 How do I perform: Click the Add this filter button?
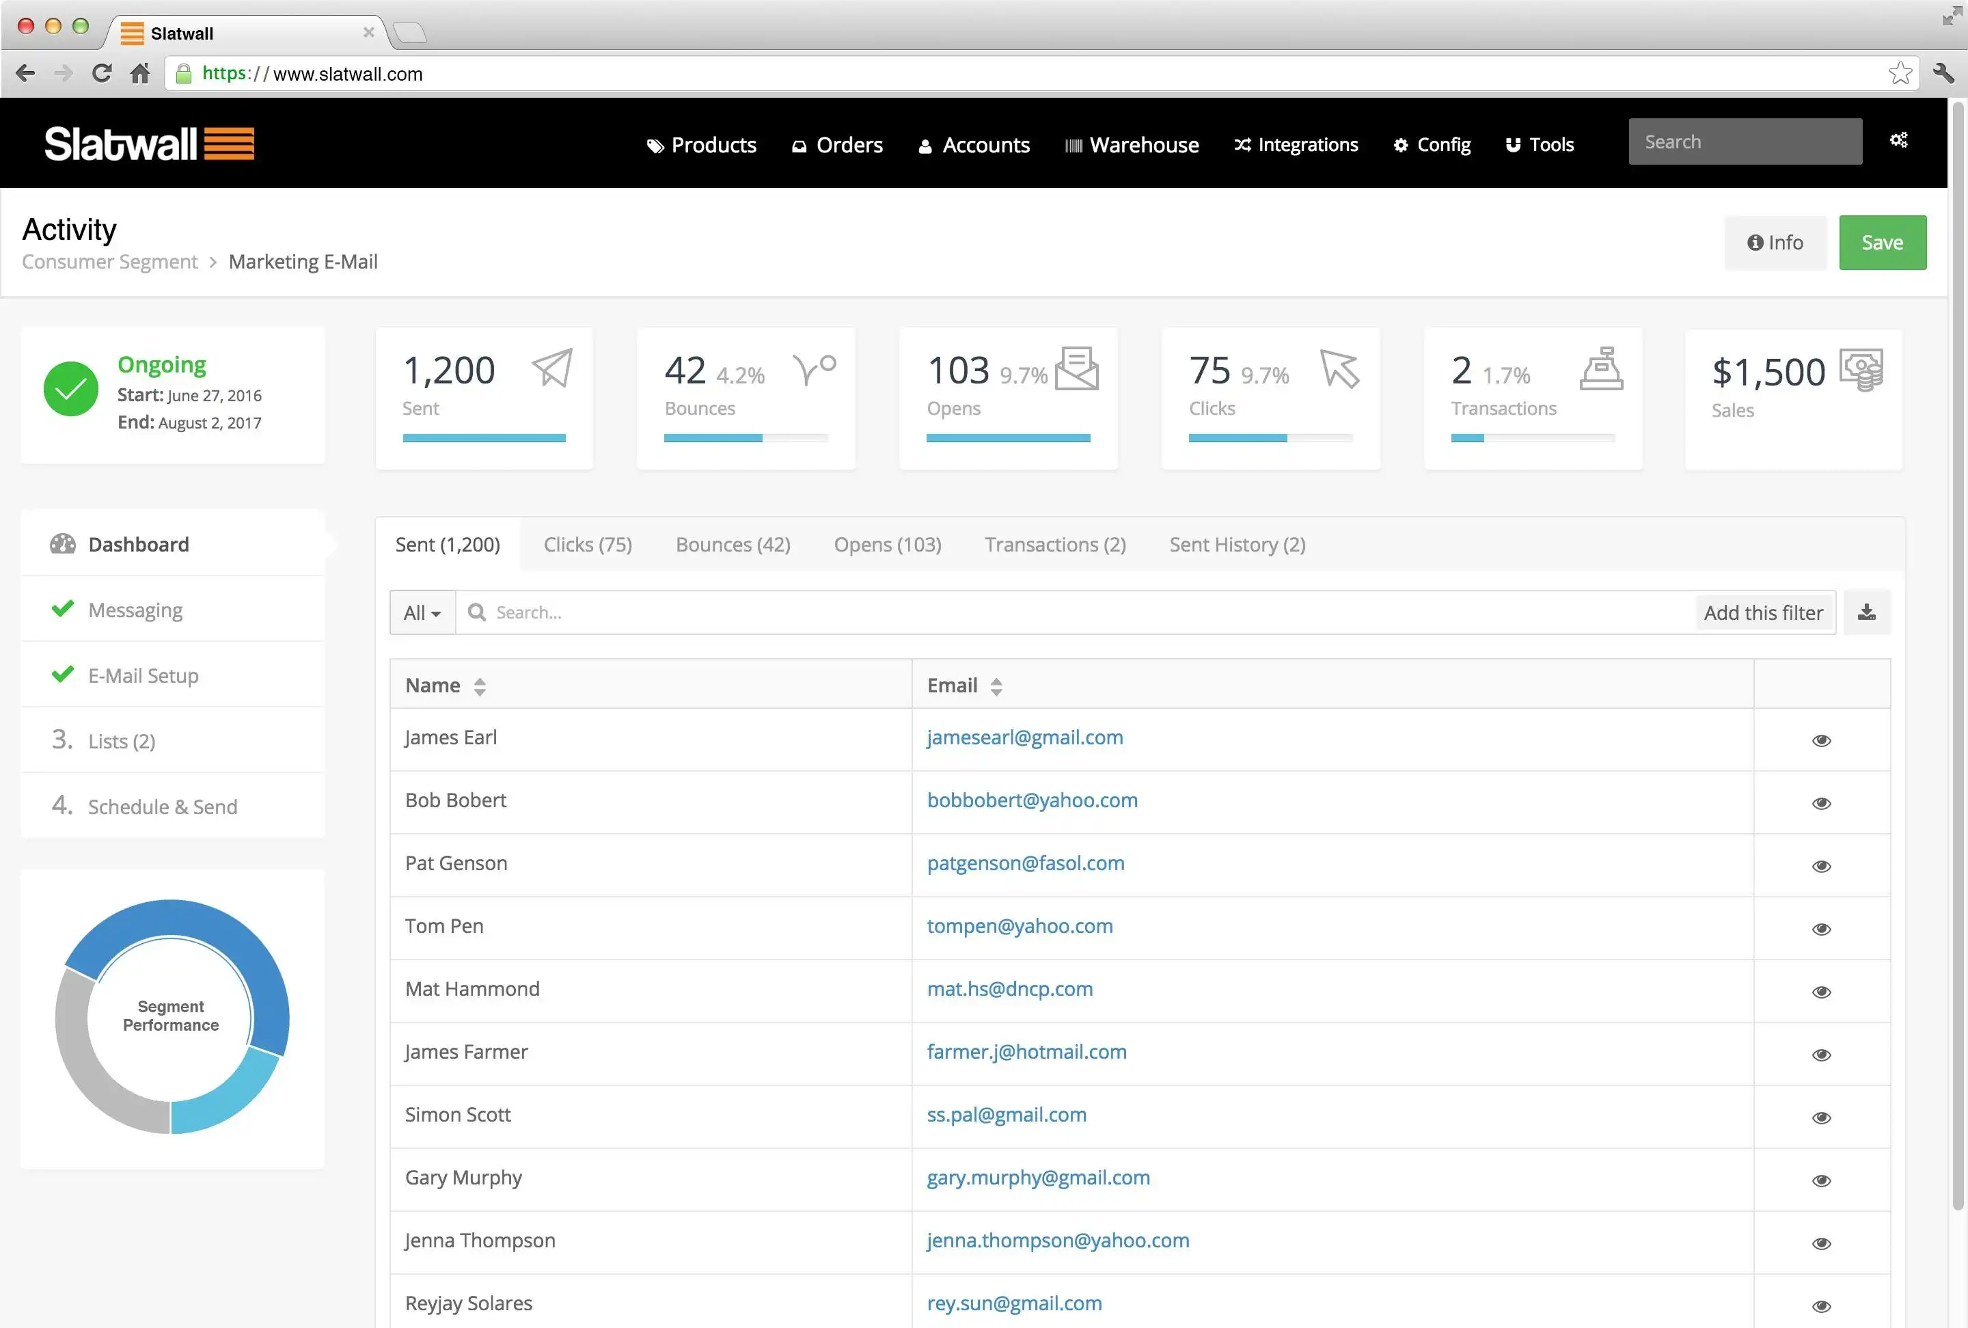[1764, 610]
